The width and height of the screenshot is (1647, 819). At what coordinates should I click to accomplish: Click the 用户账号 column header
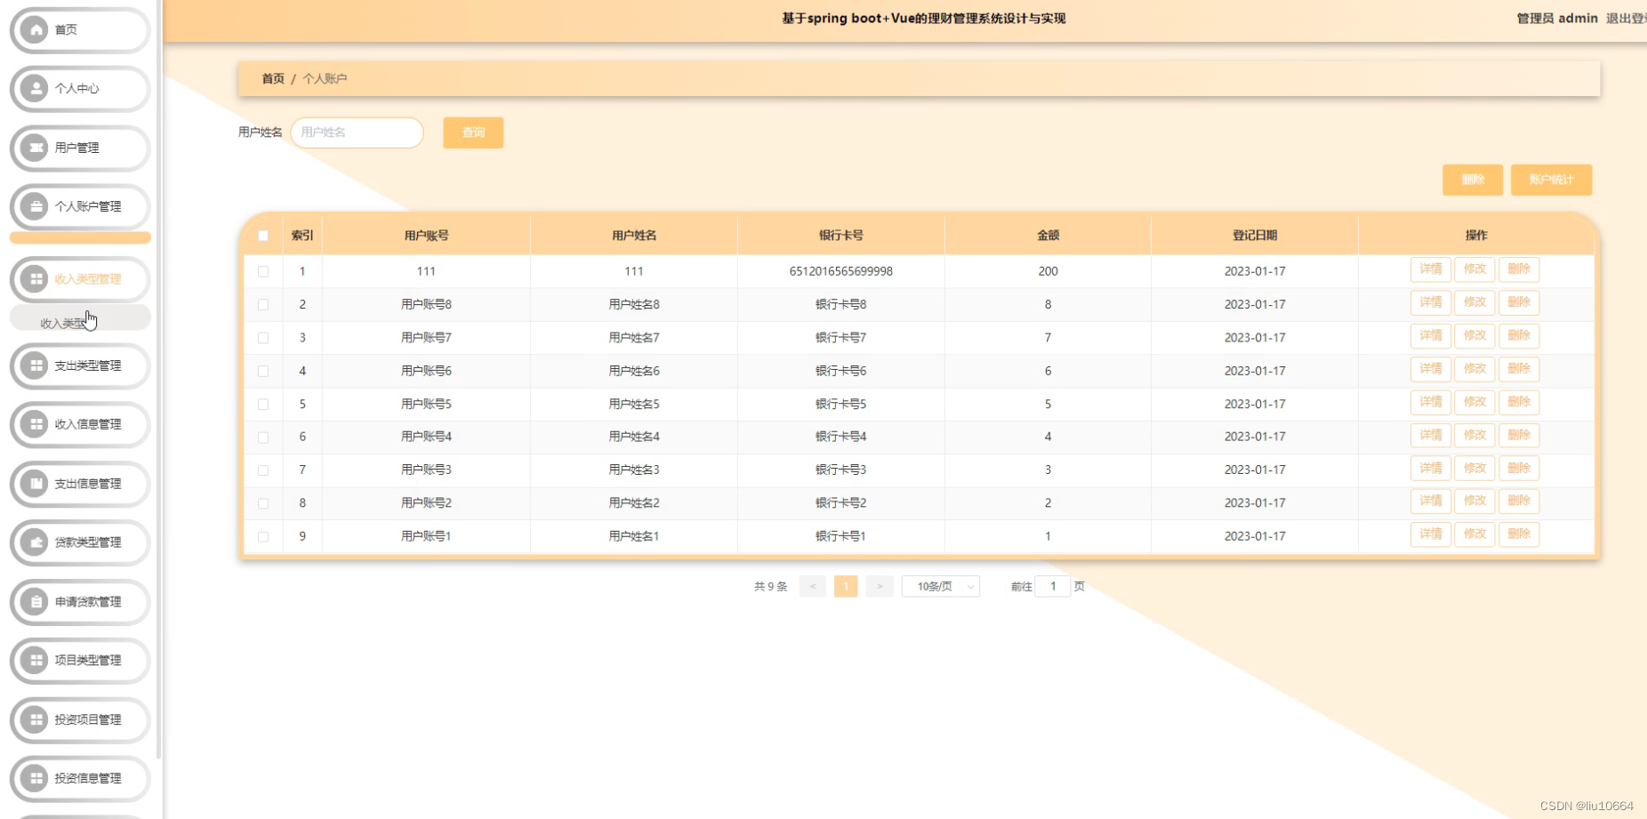pyautogui.click(x=426, y=236)
